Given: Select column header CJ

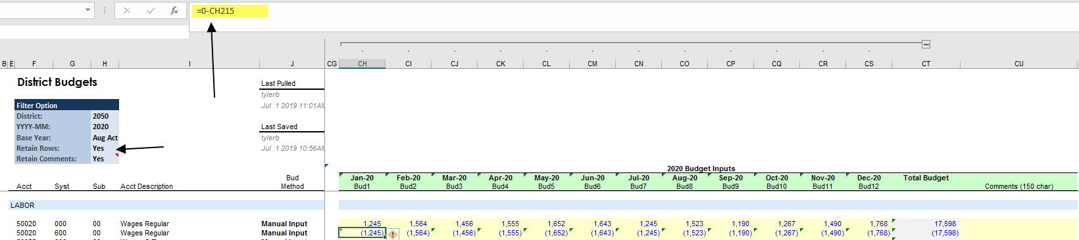Looking at the screenshot, I should tap(455, 64).
